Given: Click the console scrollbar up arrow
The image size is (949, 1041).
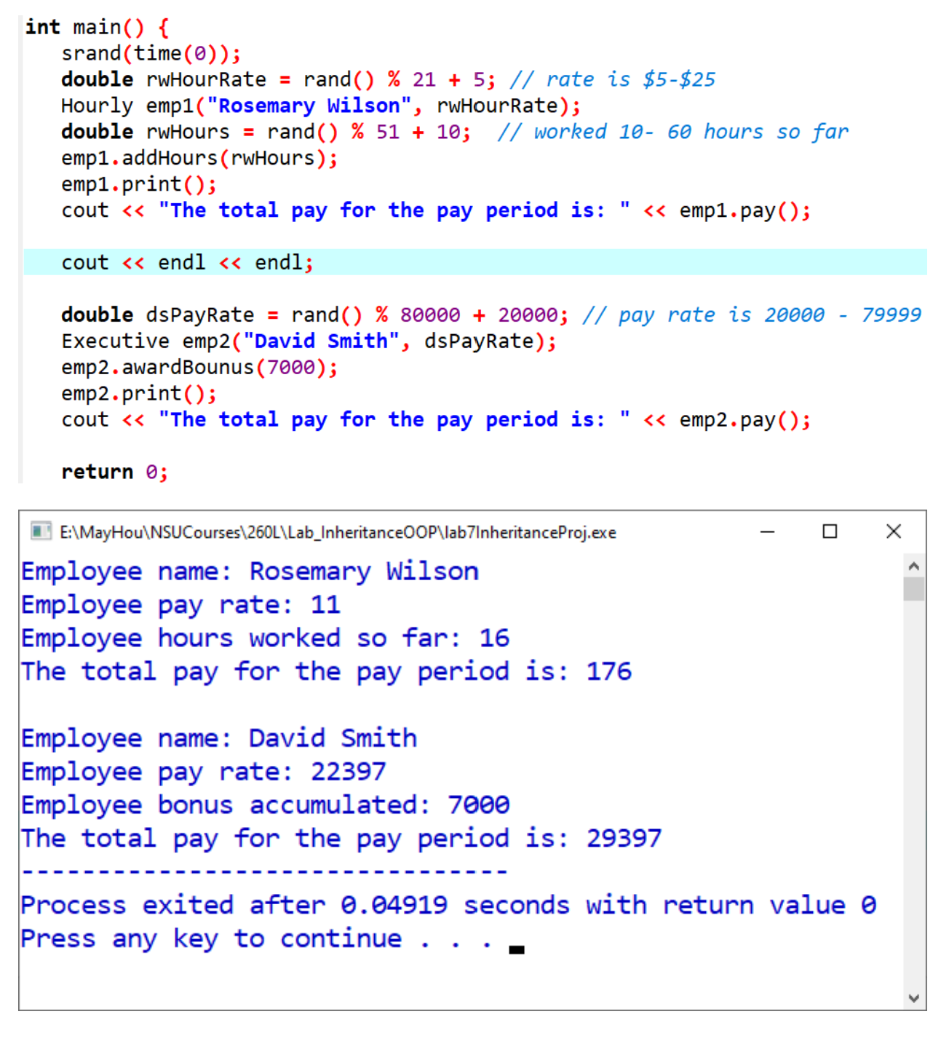Looking at the screenshot, I should (x=914, y=566).
